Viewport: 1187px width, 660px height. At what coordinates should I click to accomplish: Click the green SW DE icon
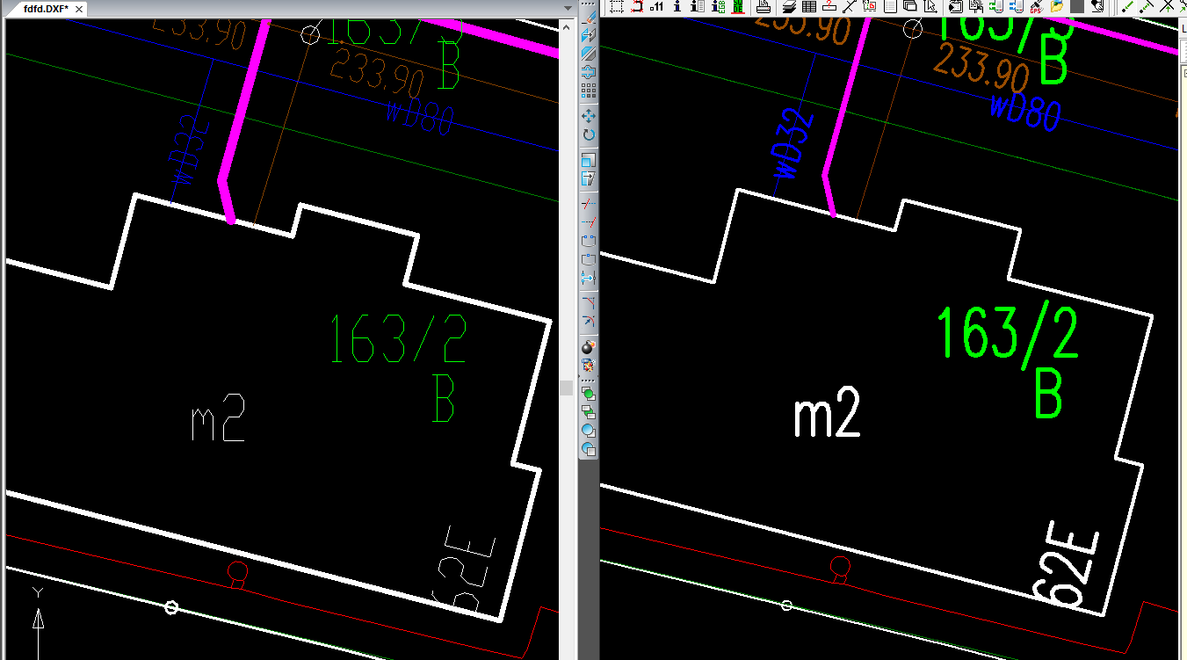click(738, 6)
